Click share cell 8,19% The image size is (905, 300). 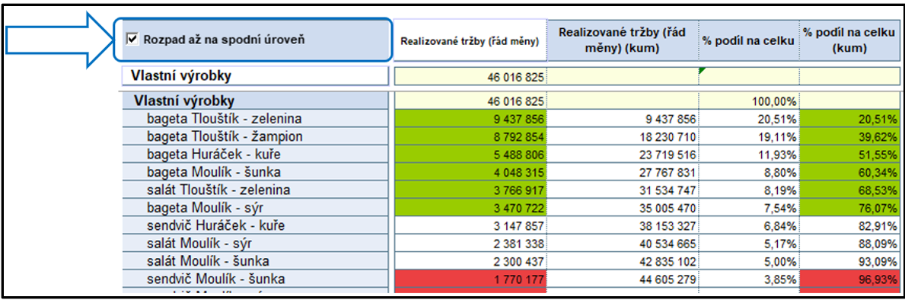pyautogui.click(x=749, y=190)
